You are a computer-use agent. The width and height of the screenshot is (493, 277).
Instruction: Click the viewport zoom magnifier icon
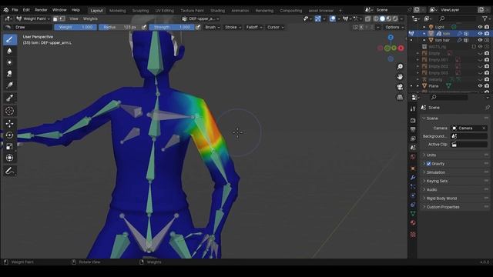pyautogui.click(x=400, y=67)
